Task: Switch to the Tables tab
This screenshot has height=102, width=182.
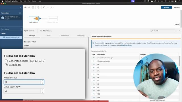Action: tap(48, 36)
